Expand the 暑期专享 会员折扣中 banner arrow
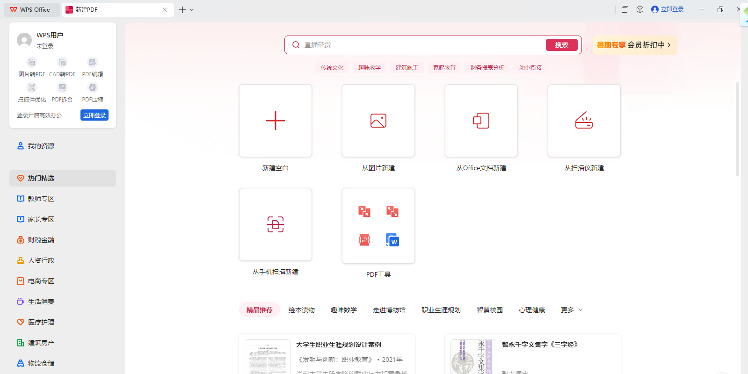This screenshot has height=374, width=748. pyautogui.click(x=669, y=45)
